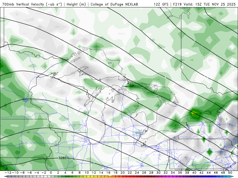Viewport: 238px width, 178px height.
Task: Click the '700mb Vertical Velocity' title text
Action: tap(23, 4)
